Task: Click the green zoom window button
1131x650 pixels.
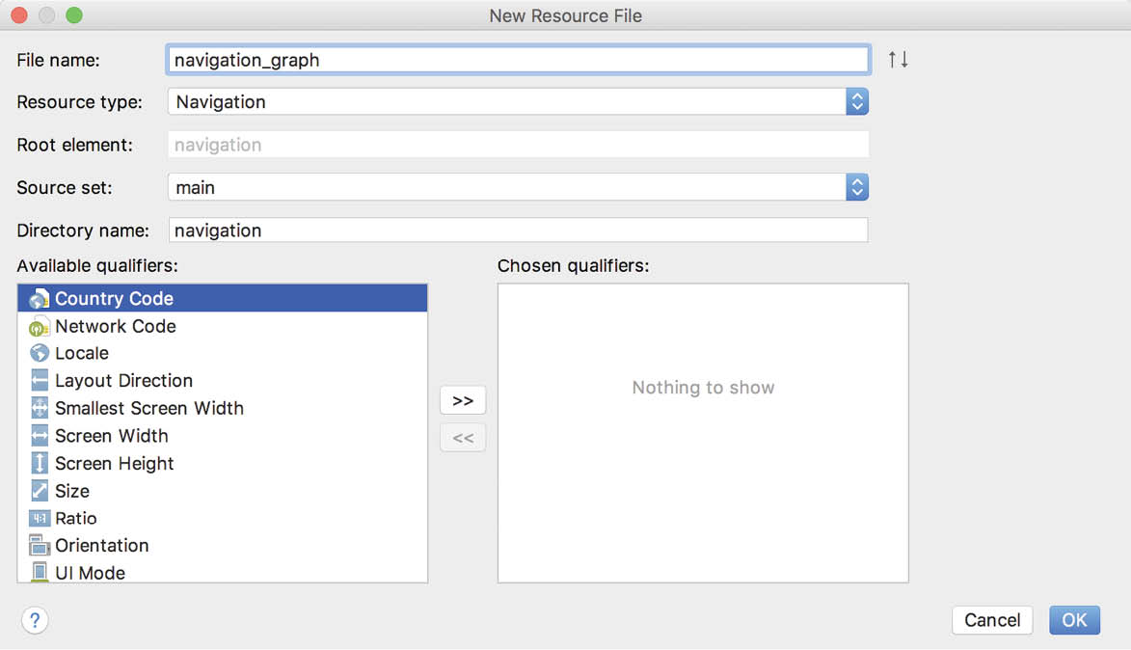Action: pyautogui.click(x=74, y=15)
